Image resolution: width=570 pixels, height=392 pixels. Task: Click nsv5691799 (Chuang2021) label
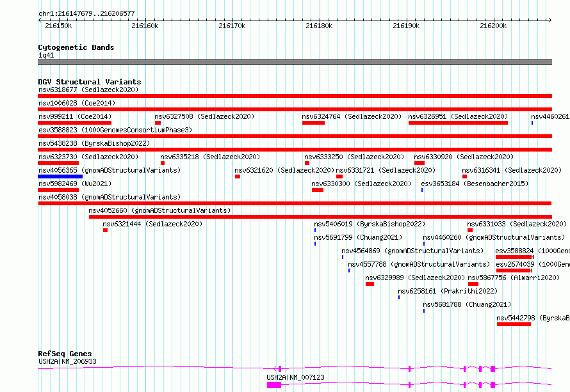(358, 237)
